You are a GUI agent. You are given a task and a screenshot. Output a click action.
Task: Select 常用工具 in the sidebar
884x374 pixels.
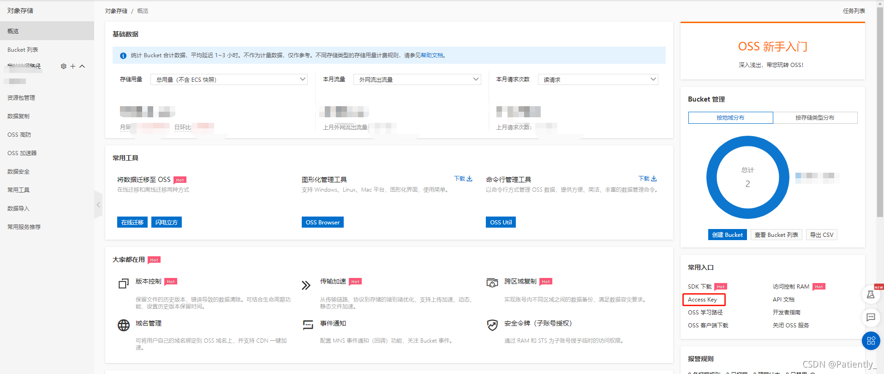pyautogui.click(x=47, y=190)
